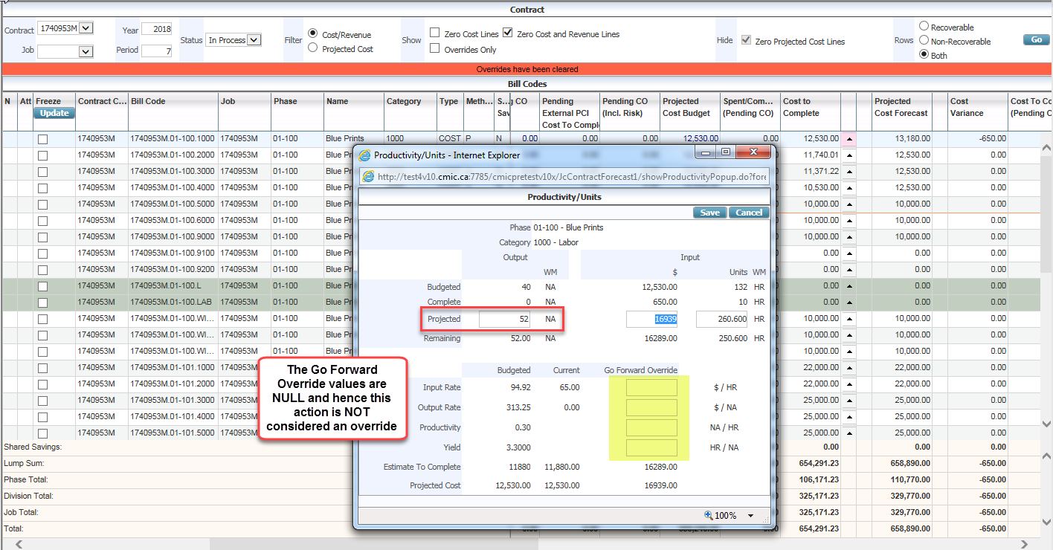1053x550 pixels.
Task: Click the arrow icon in row 1740953M.01-101.4000
Action: click(x=849, y=416)
